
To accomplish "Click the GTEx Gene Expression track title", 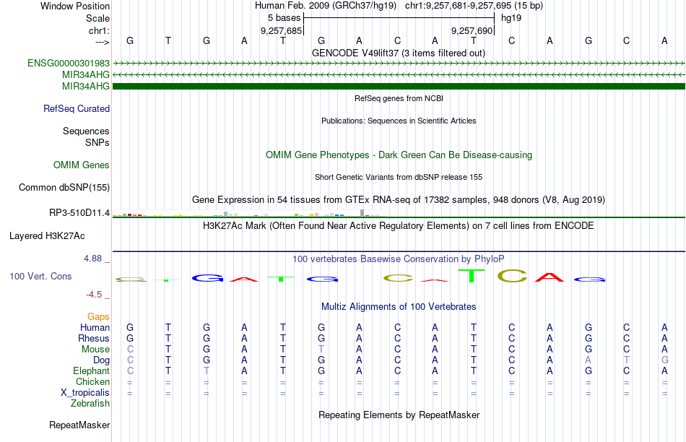I will tap(399, 200).
